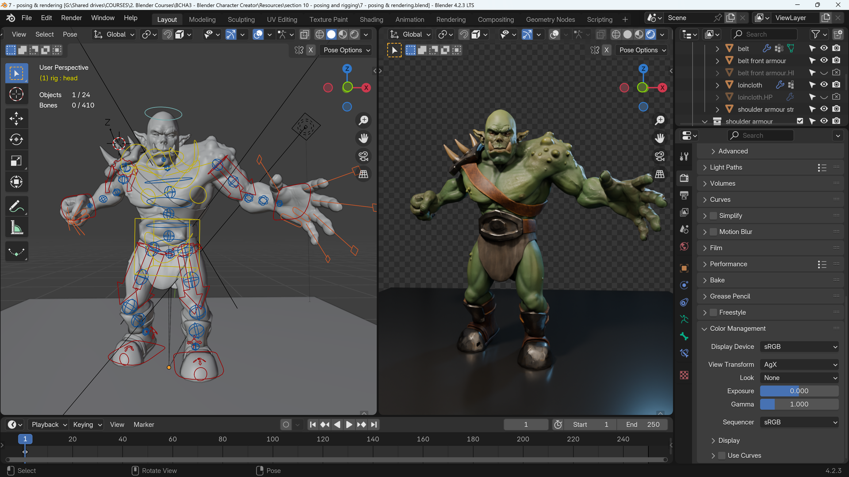Adjust the Exposure slider value
The width and height of the screenshot is (849, 477).
(x=799, y=391)
